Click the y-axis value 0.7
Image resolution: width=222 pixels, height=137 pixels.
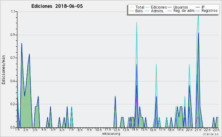coord(13,58)
